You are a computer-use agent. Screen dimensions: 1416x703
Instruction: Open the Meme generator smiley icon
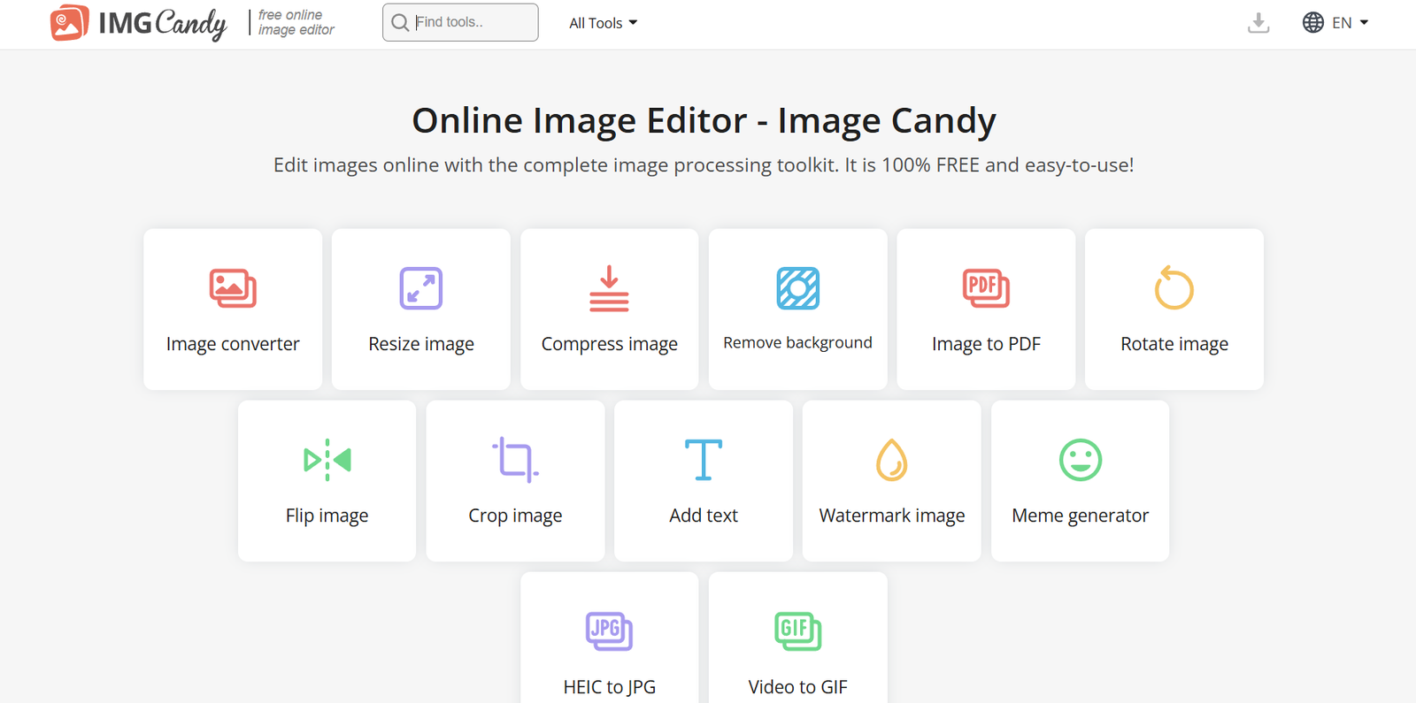pos(1080,460)
